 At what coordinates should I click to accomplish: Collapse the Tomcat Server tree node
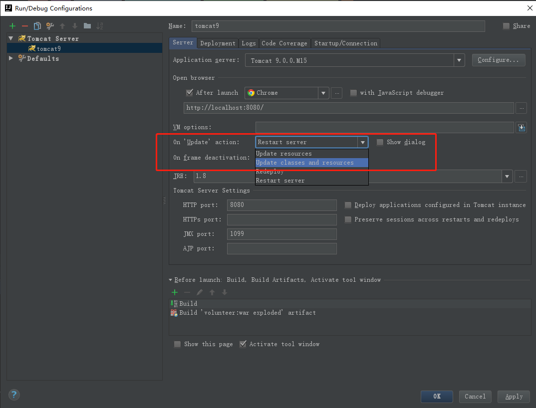click(11, 38)
